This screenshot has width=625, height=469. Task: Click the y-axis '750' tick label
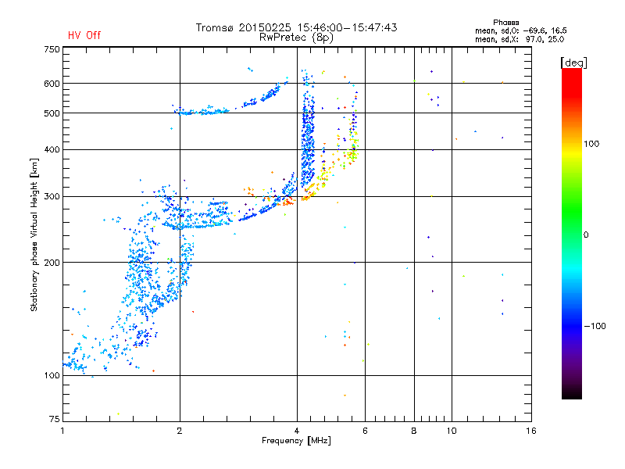52,49
